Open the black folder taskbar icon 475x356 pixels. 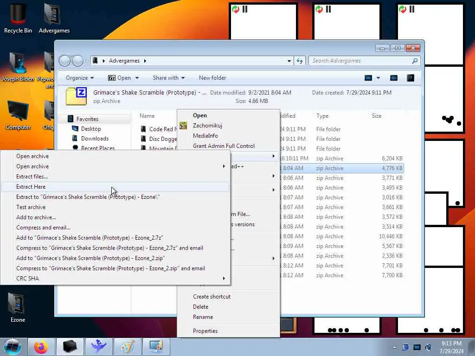(x=70, y=347)
